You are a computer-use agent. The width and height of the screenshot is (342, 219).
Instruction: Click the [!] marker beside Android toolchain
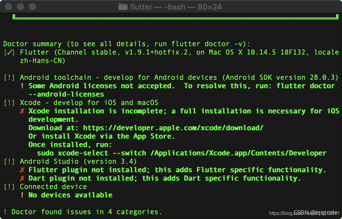coord(9,77)
